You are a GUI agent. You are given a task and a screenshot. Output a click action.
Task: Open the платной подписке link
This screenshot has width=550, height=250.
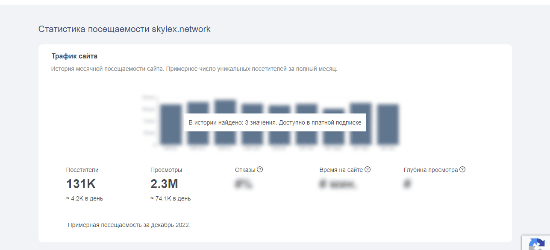(336, 123)
